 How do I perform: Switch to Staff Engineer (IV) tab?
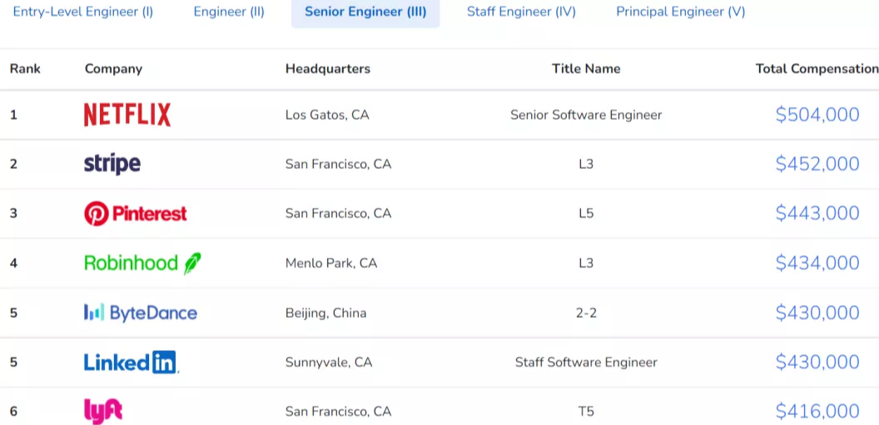point(521,12)
